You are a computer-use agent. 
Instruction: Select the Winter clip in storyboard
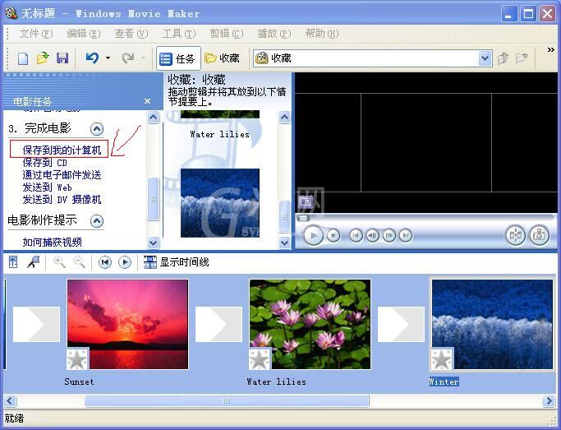point(492,324)
